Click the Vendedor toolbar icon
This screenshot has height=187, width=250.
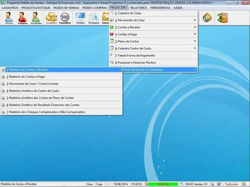tap(36, 18)
